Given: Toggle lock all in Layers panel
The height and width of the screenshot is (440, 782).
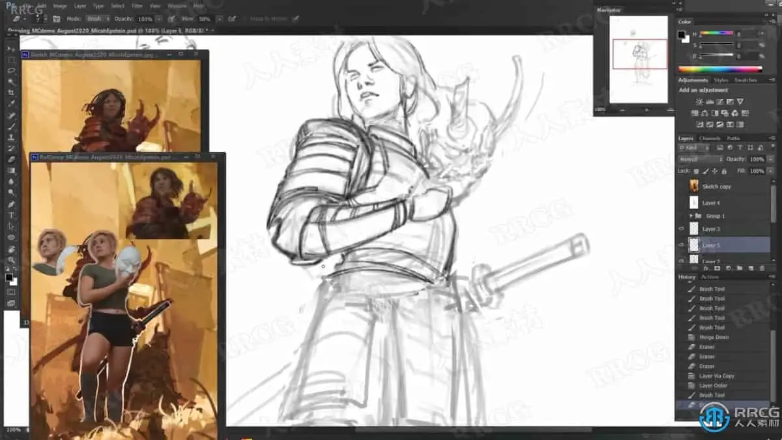Looking at the screenshot, I should coord(725,171).
